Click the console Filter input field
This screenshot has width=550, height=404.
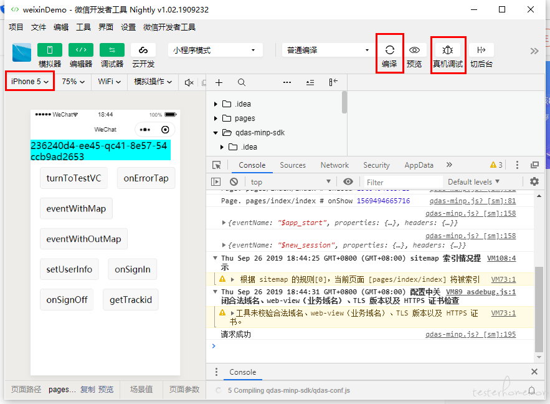(x=404, y=182)
